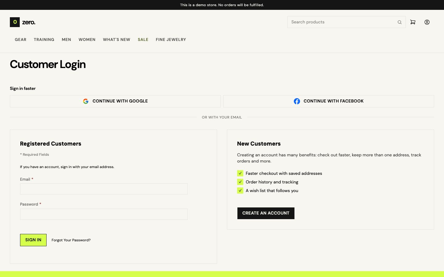Open the Sale category
Image resolution: width=444 pixels, height=277 pixels.
143,40
